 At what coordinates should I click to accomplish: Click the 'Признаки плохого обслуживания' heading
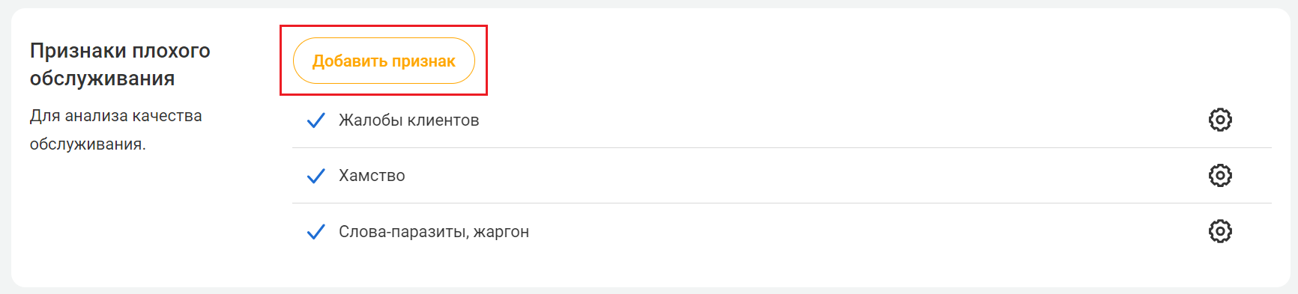pos(120,64)
